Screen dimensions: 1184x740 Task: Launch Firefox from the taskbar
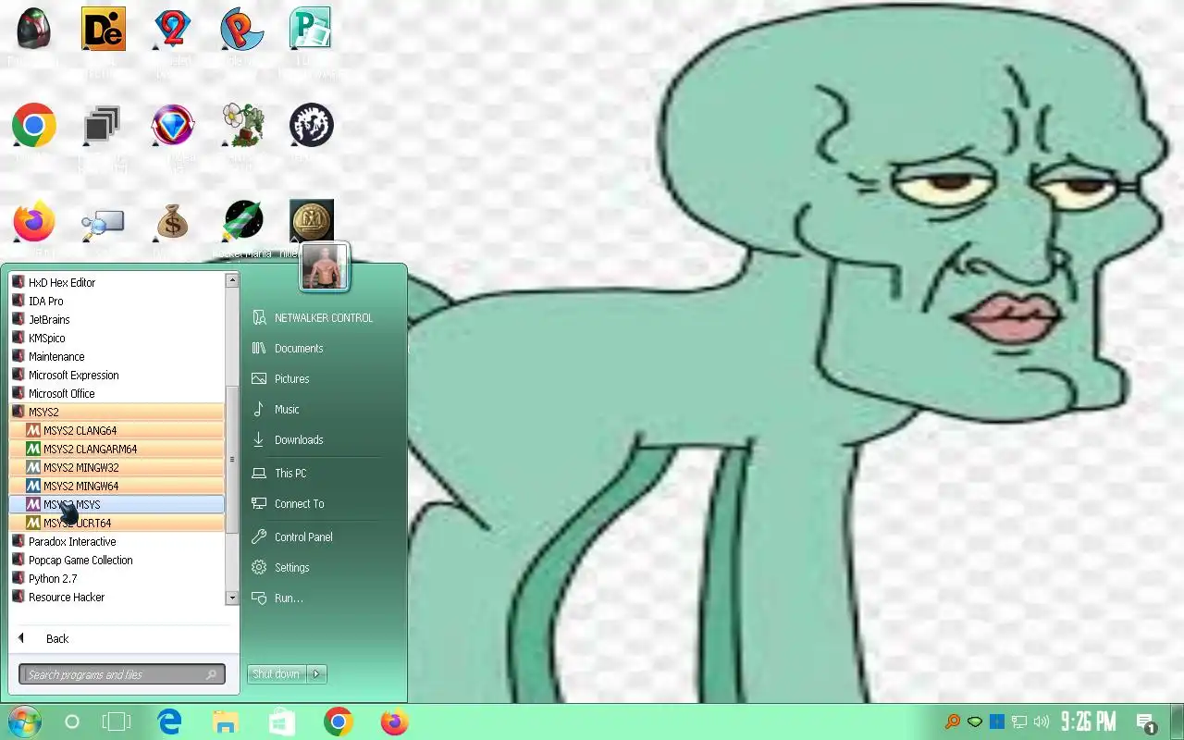coord(395,721)
